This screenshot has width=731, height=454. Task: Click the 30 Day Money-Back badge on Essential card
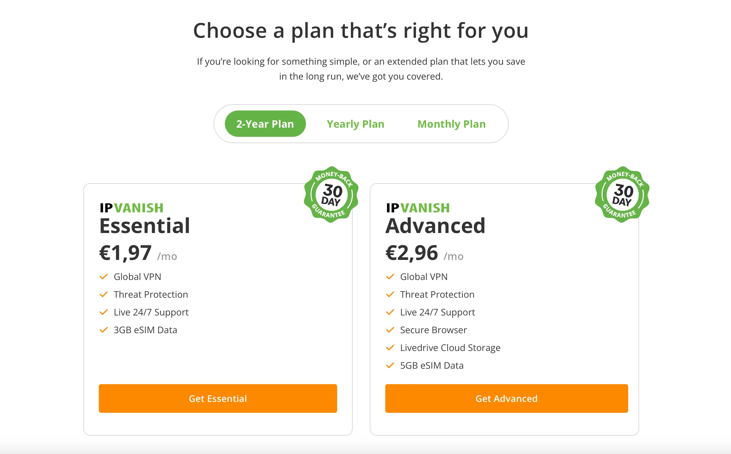pyautogui.click(x=331, y=195)
